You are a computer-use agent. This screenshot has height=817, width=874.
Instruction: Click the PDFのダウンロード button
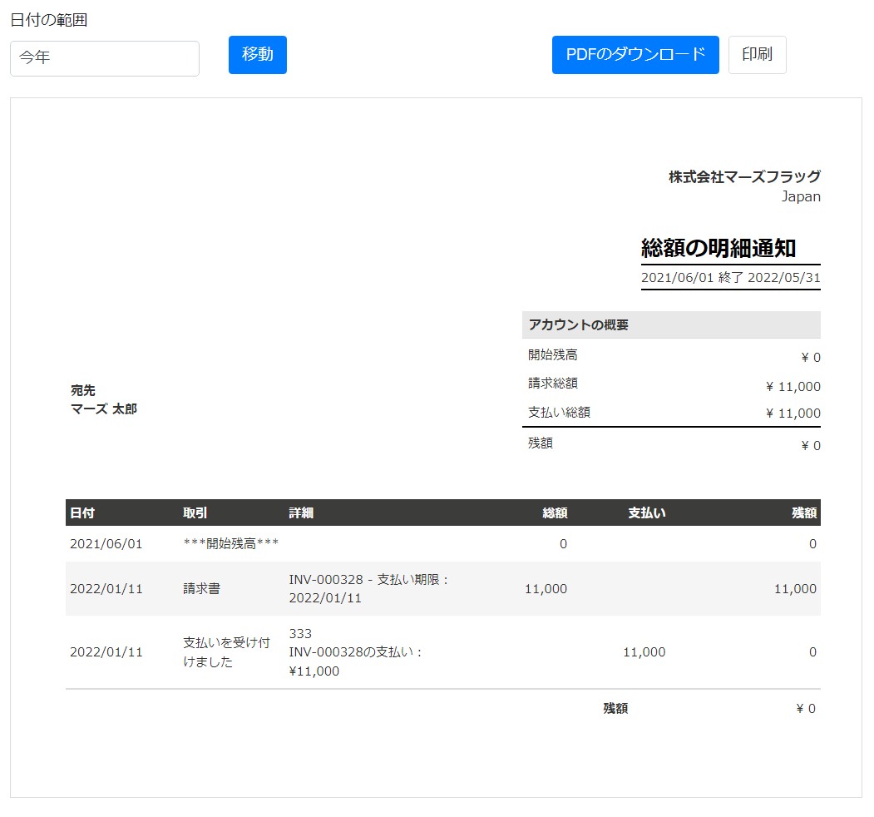point(635,55)
